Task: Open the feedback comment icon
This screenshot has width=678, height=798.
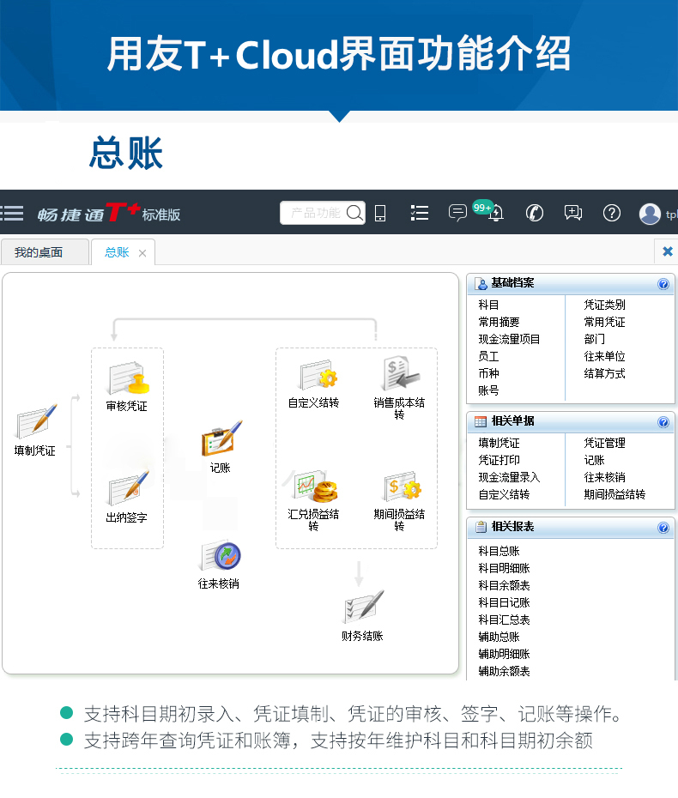Action: pos(573,213)
